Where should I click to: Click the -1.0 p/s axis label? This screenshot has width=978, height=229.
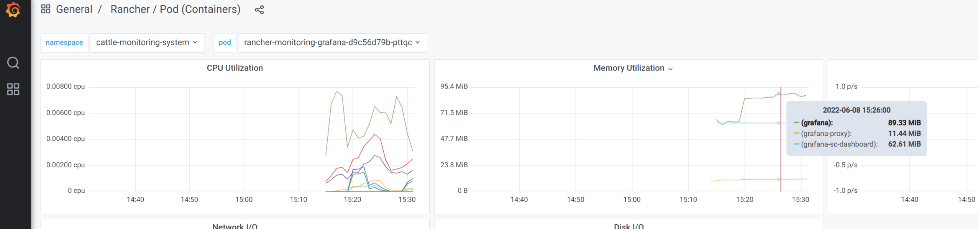(x=845, y=191)
